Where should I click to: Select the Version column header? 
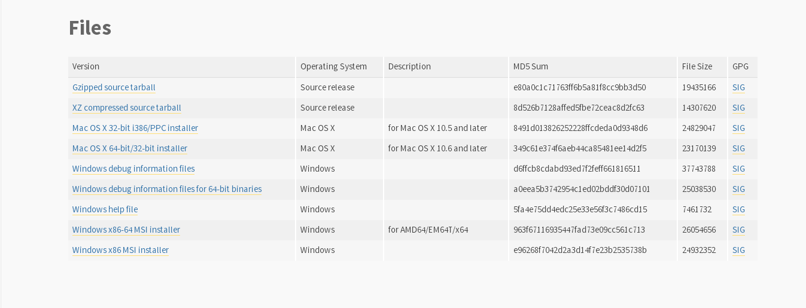click(x=86, y=66)
